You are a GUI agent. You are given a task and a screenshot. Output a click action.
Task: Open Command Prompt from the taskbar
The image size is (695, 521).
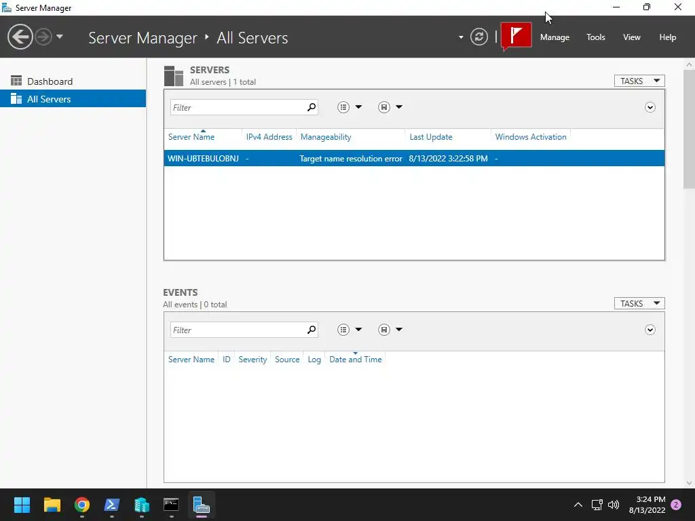click(171, 505)
